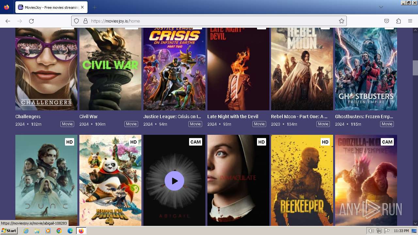
Task: Open the tracking protection shield icon
Action: [76, 21]
